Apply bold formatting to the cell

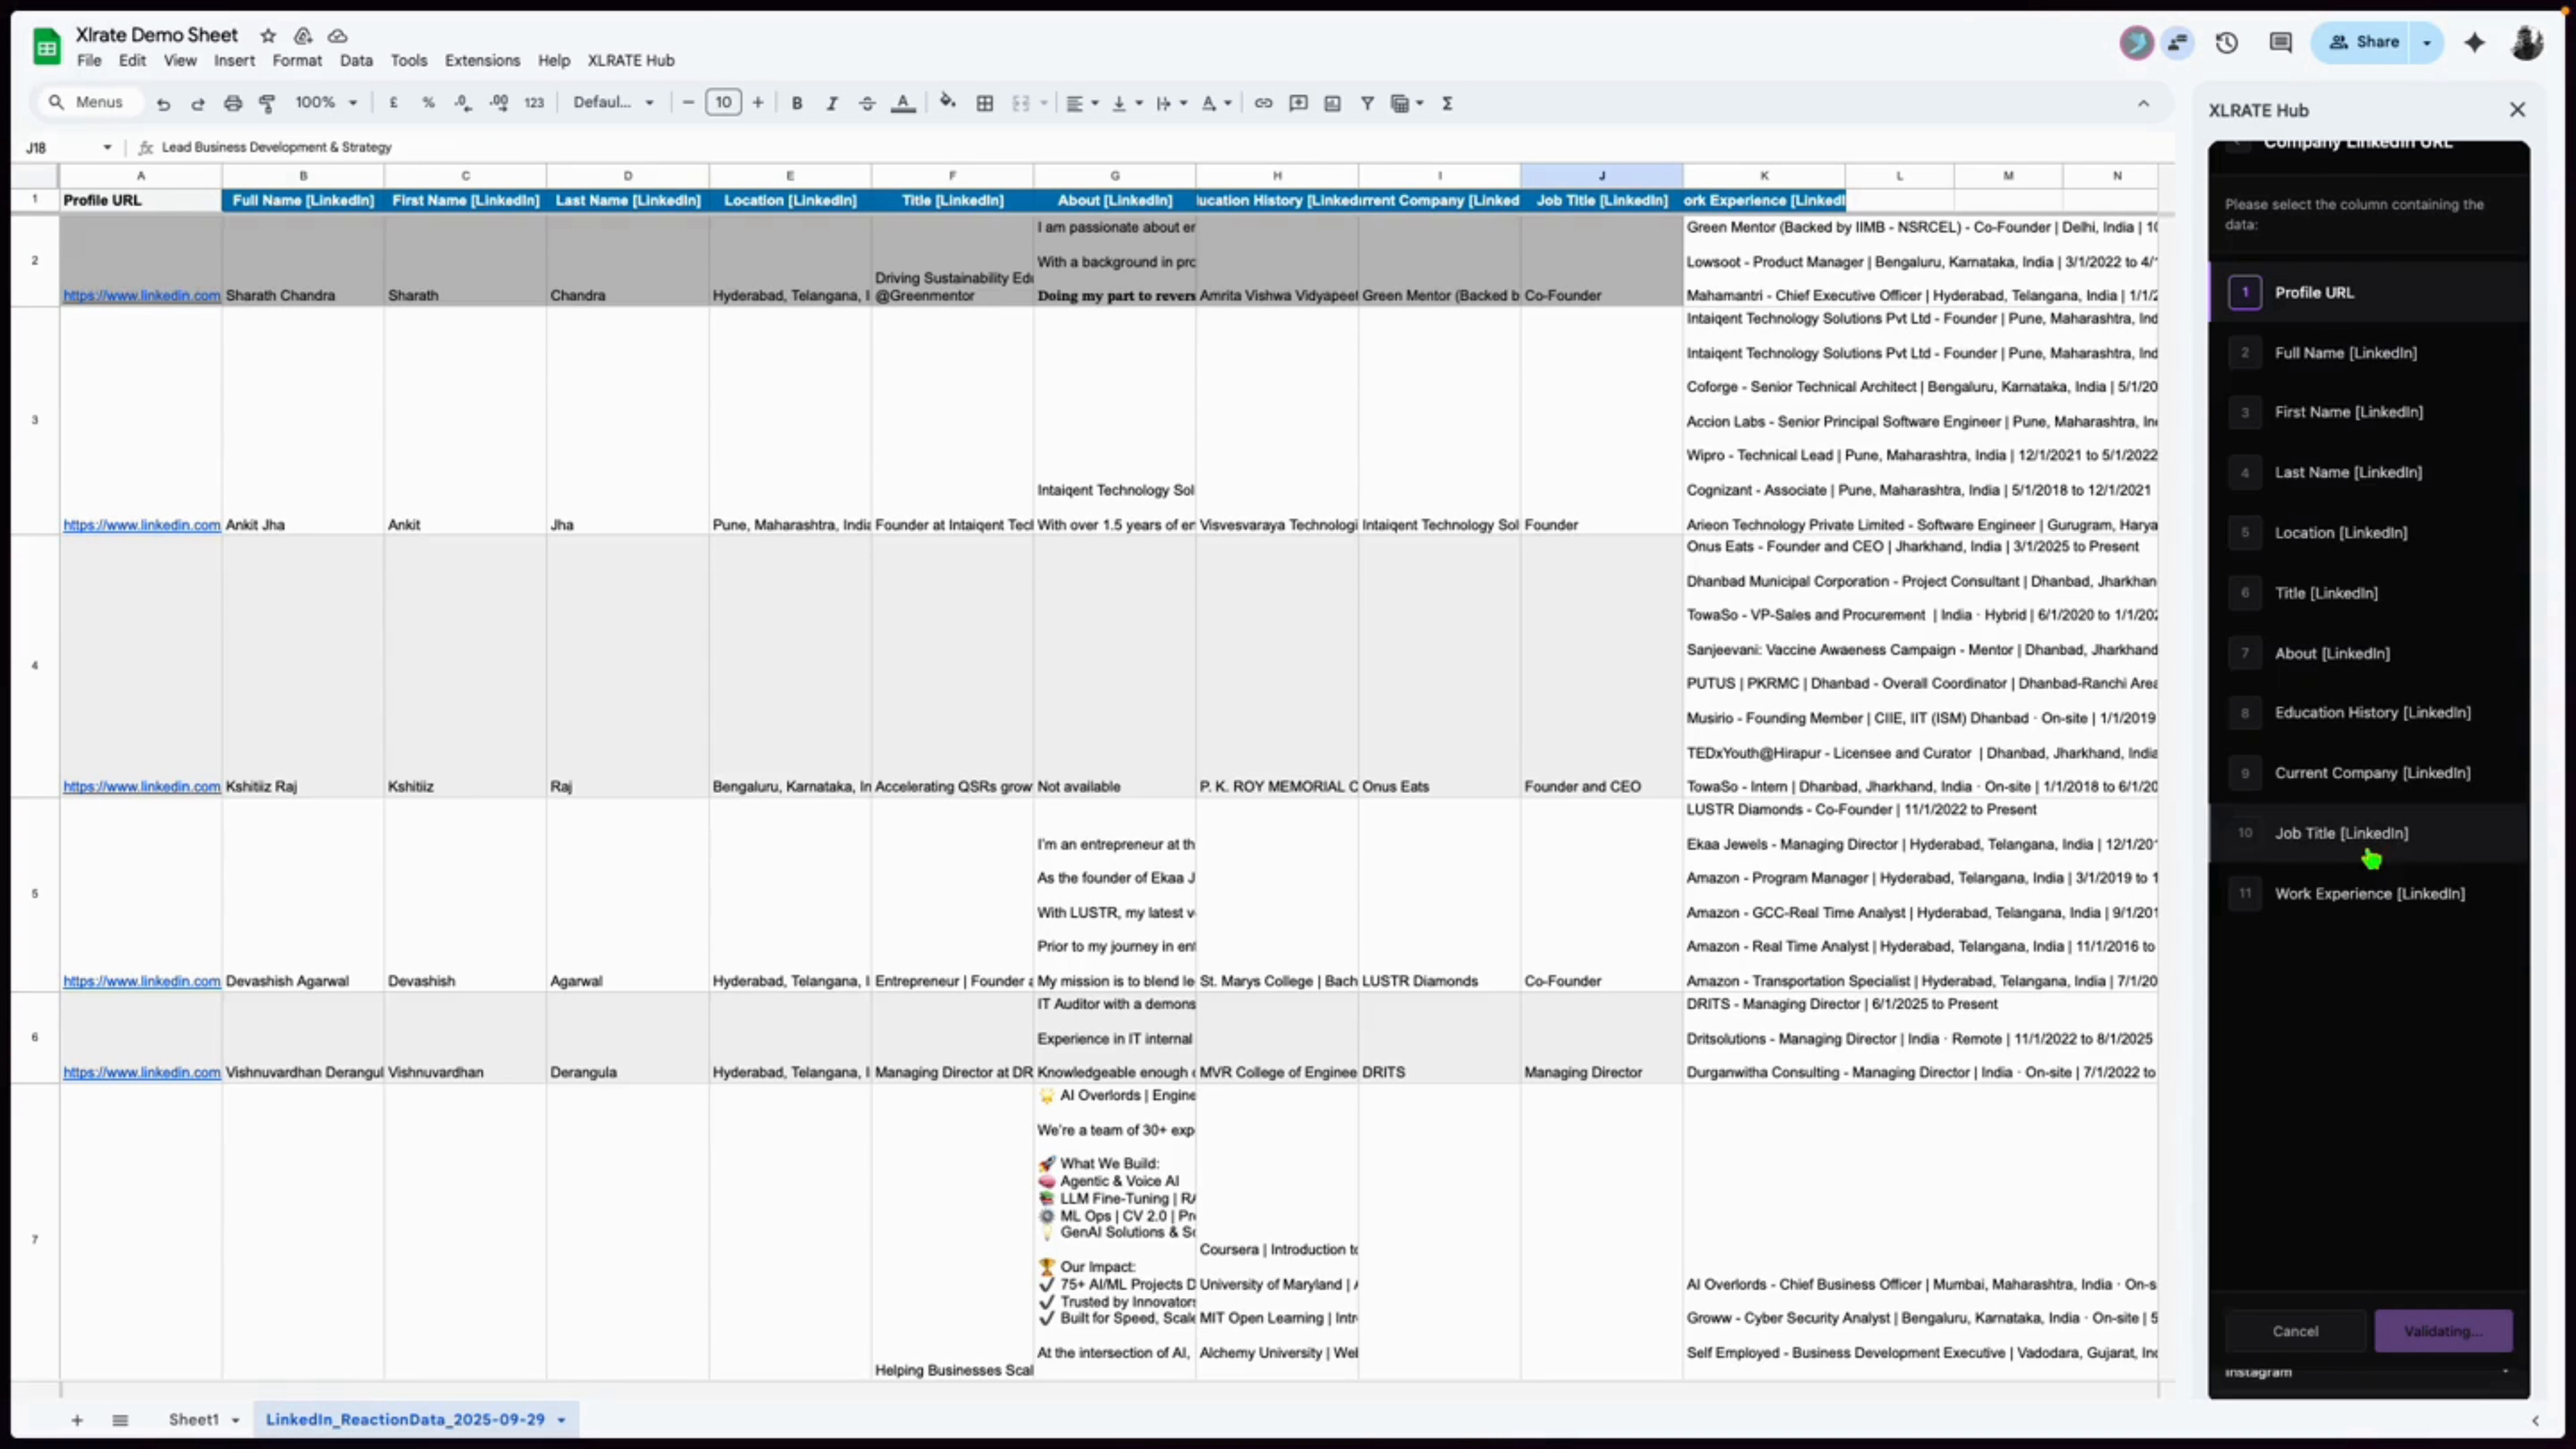(x=797, y=103)
